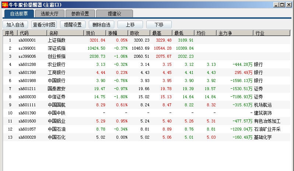Click the lowest price 5.26
294x171 pixels.
click(x=189, y=121)
